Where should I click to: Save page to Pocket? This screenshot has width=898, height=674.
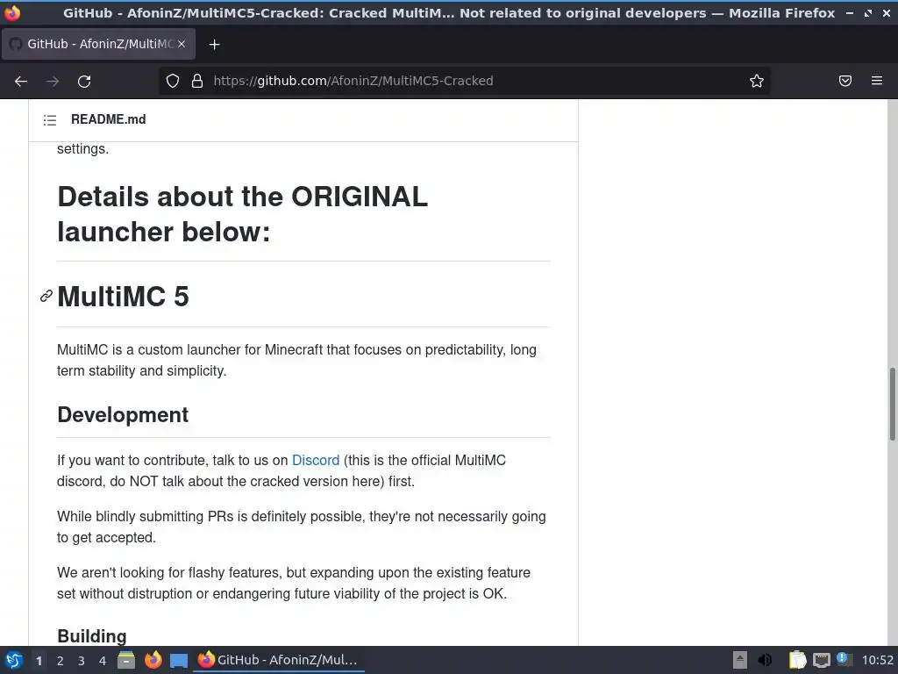click(845, 81)
